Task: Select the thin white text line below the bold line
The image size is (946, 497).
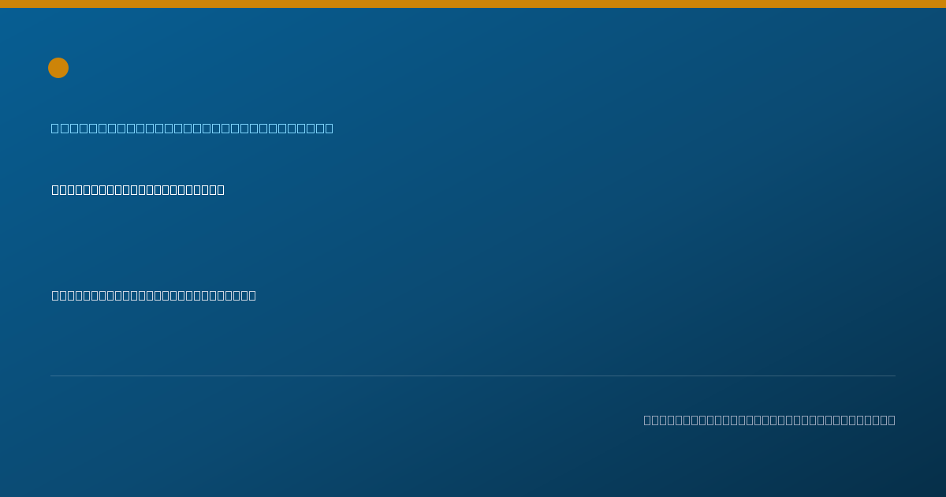Action: 154,295
